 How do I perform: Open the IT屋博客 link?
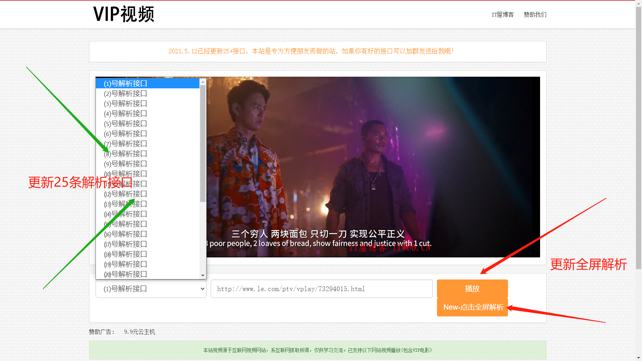tap(503, 14)
